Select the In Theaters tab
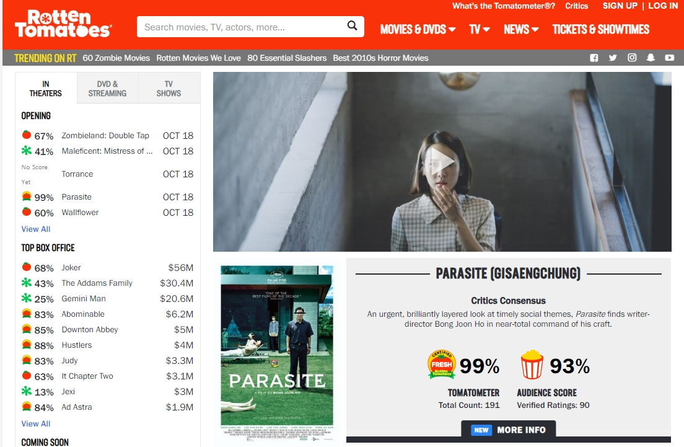684x447 pixels. pyautogui.click(x=46, y=88)
